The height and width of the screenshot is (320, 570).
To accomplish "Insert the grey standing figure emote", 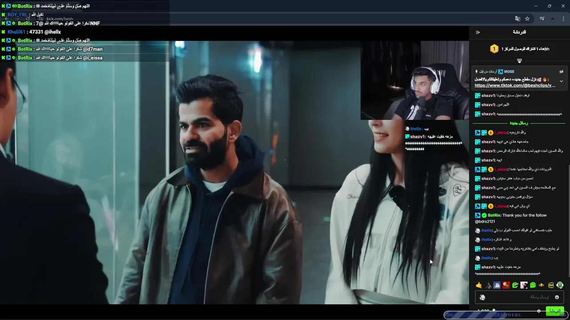I will tap(488, 285).
